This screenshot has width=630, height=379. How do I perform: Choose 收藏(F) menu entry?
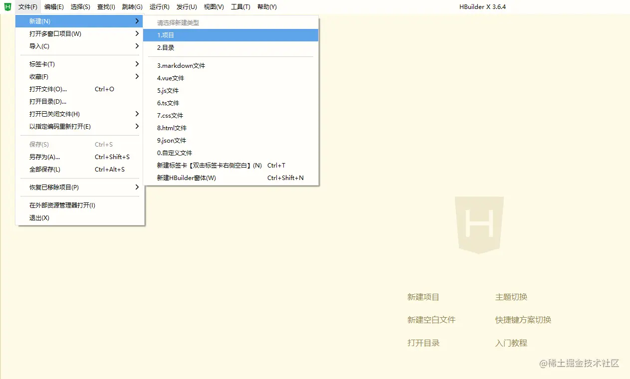80,77
